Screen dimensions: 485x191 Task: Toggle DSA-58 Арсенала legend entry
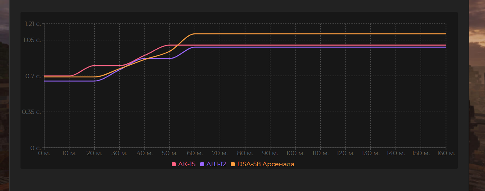point(262,164)
